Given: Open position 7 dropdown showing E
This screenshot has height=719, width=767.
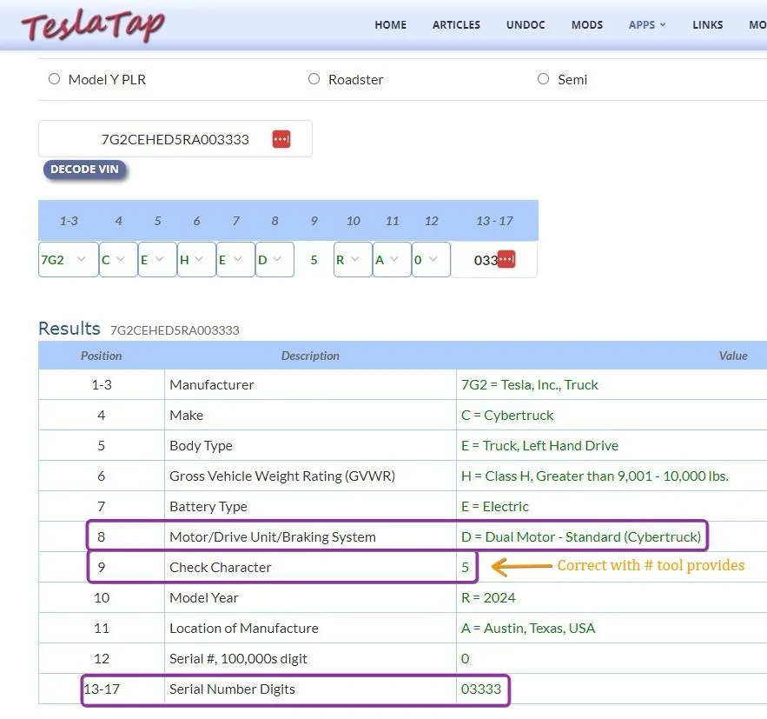Looking at the screenshot, I should tap(235, 259).
